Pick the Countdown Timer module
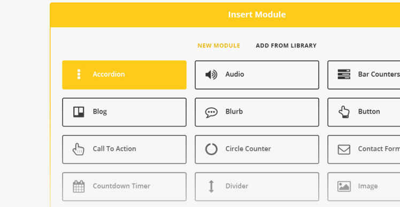This screenshot has height=207, width=400. coord(124,187)
